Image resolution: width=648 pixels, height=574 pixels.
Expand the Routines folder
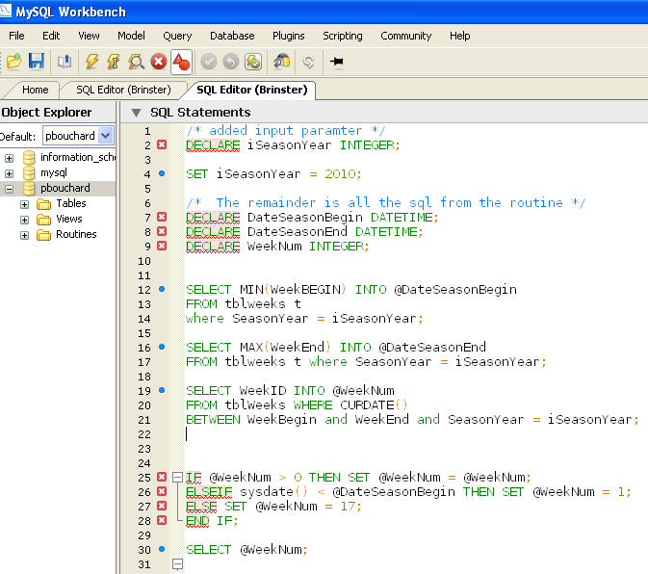pos(24,235)
